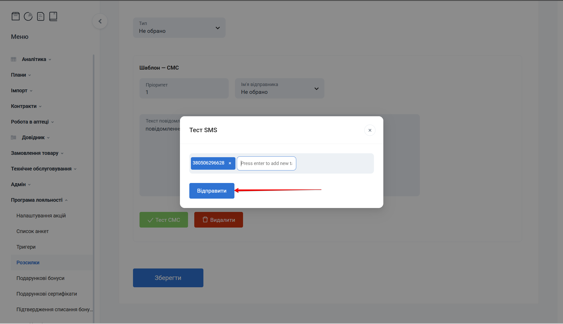
Task: Click the list icon beside Довідник
Action: click(x=14, y=138)
